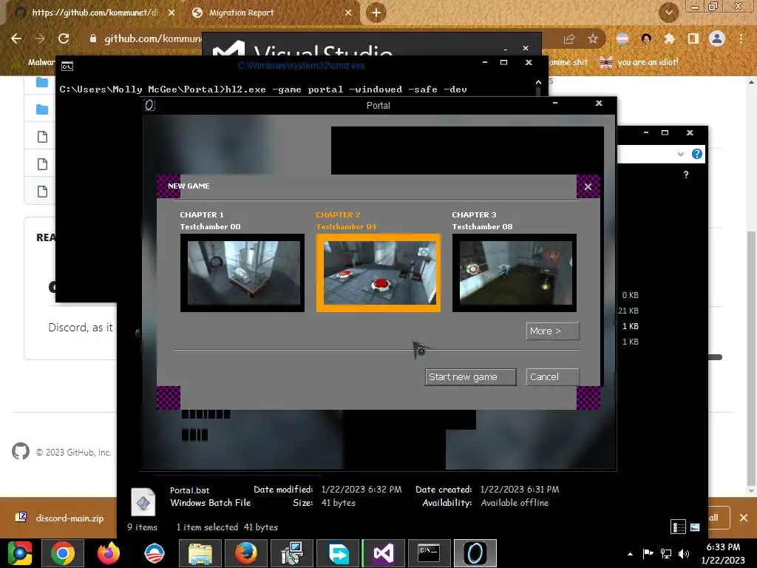
Task: Open the 'you are an idiot!' bookmark
Action: pos(639,62)
